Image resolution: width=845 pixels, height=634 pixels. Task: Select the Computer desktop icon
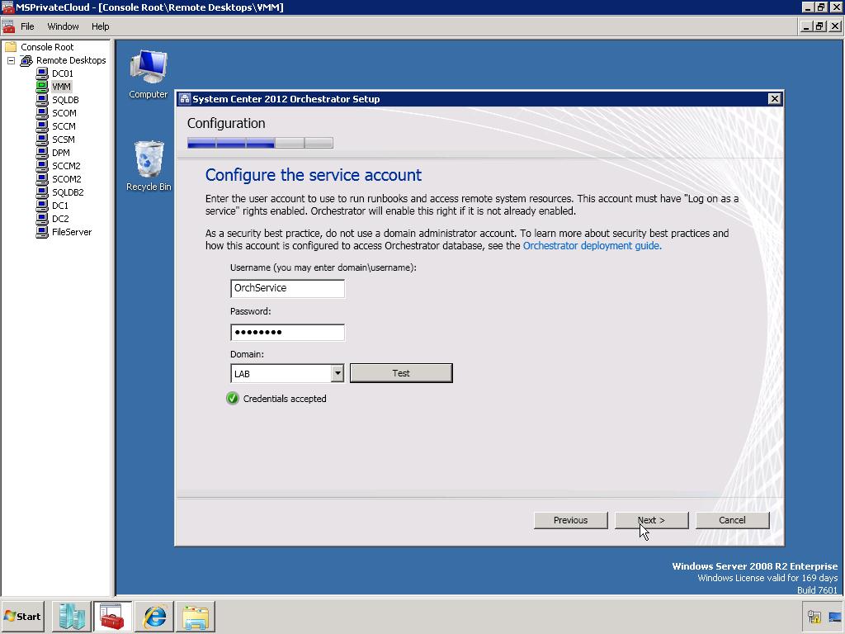149,74
